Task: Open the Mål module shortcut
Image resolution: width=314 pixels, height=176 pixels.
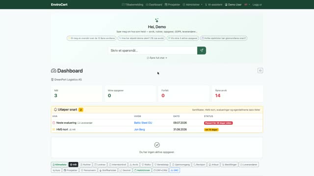Action: [73, 165]
